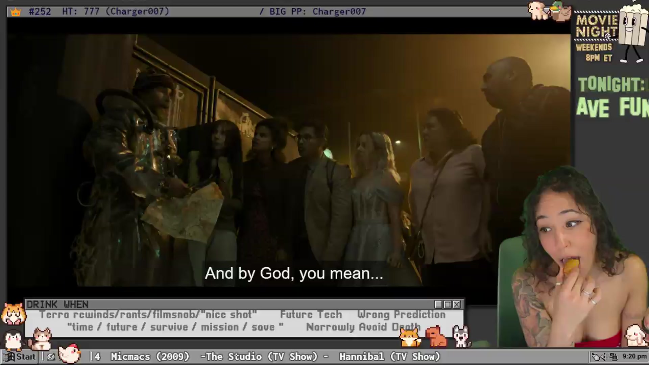Click the pixel chicken on the taskbar
Viewport: 649px width, 365px height.
[70, 354]
